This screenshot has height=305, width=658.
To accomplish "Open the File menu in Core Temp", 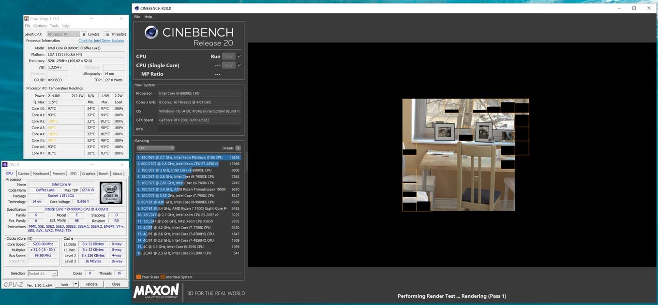I will point(28,26).
